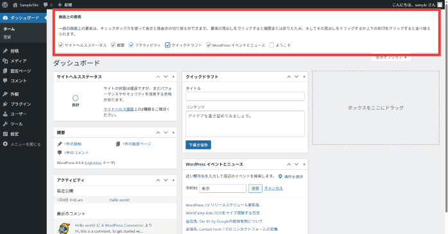The width and height of the screenshot is (448, 234).
Task: Open the 固定ページ menu label
Action: click(x=21, y=71)
